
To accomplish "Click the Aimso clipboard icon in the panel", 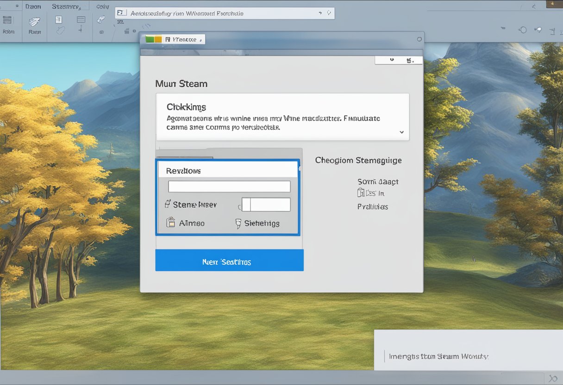I will pos(170,223).
